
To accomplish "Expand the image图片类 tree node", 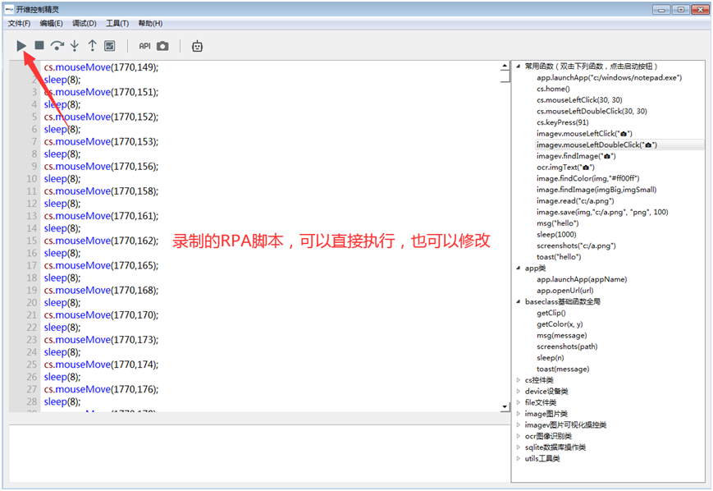I will coord(519,414).
